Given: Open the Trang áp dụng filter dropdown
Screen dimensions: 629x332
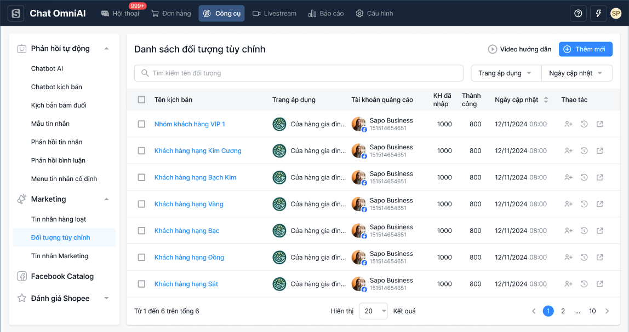Looking at the screenshot, I should [x=506, y=73].
